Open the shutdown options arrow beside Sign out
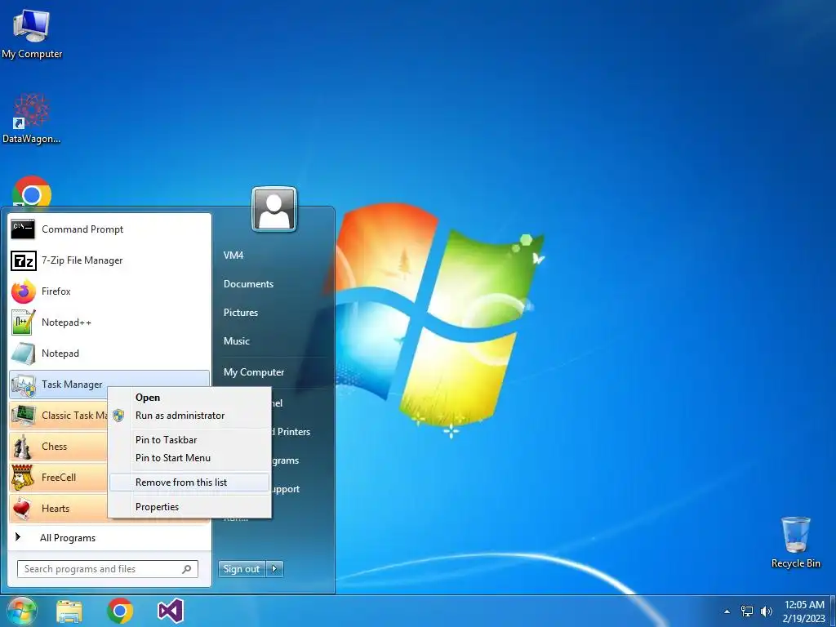The width and height of the screenshot is (836, 627). (x=274, y=569)
